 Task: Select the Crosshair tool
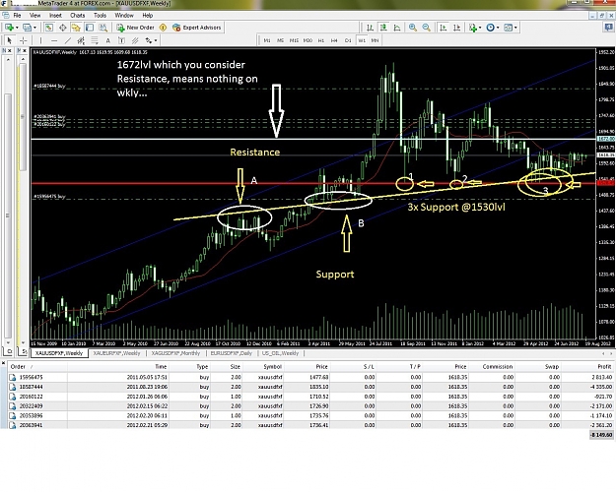click(24, 40)
